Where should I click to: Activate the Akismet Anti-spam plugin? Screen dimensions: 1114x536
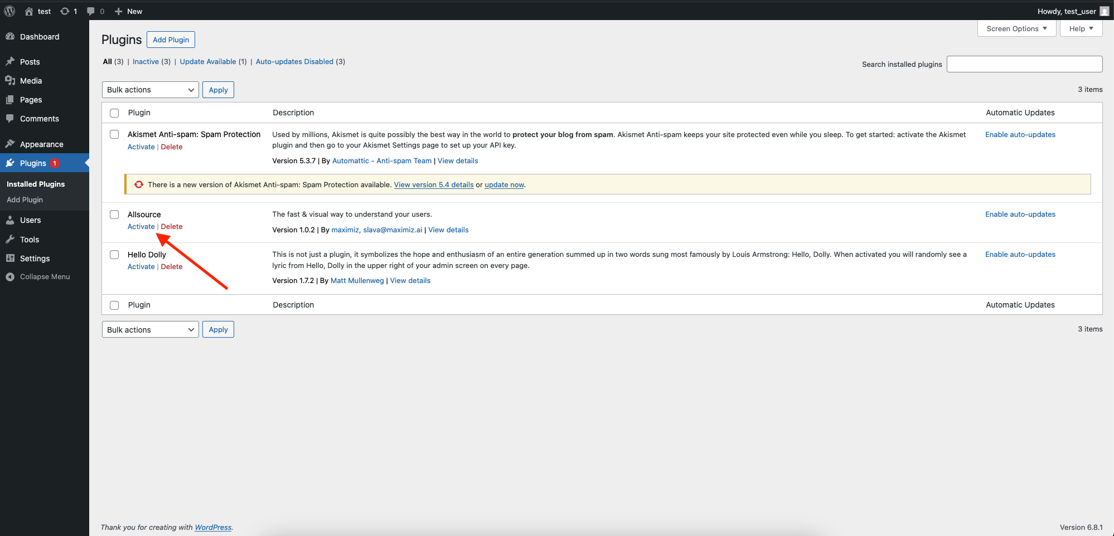tap(141, 147)
